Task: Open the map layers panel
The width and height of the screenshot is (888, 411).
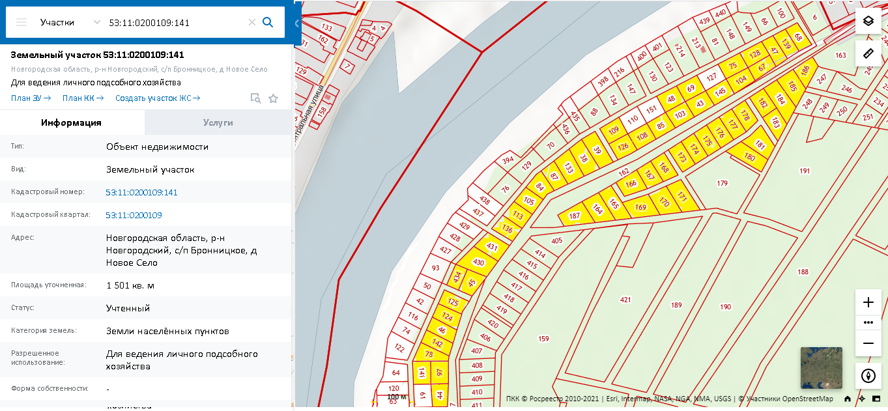Action: pos(868,21)
